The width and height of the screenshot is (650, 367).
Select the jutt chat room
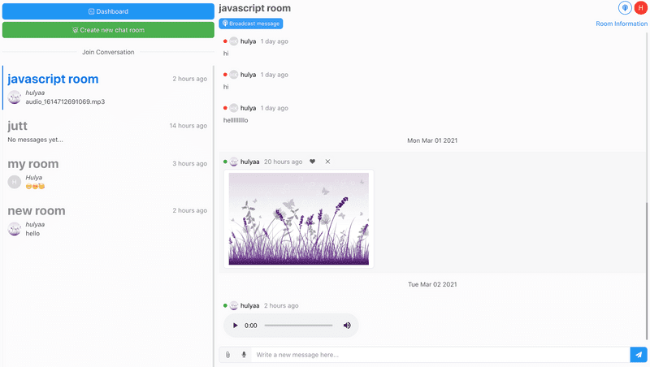point(106,132)
